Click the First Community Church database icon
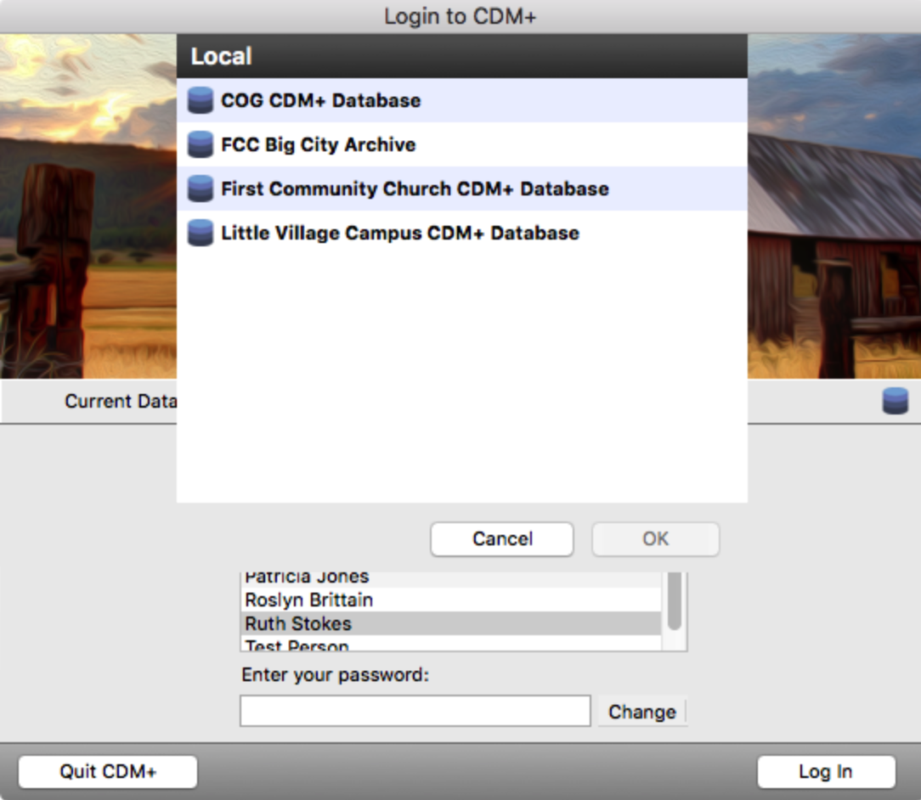Screen dimensions: 921x800 (x=200, y=189)
